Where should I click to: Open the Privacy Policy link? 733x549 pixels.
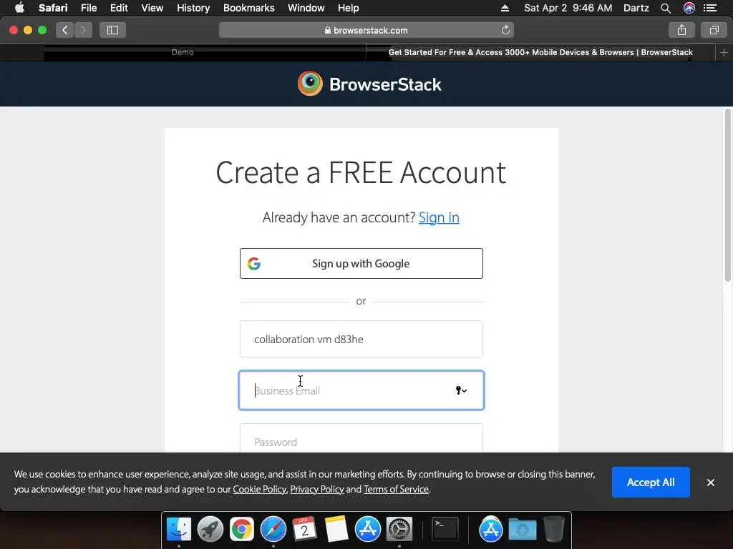point(317,489)
